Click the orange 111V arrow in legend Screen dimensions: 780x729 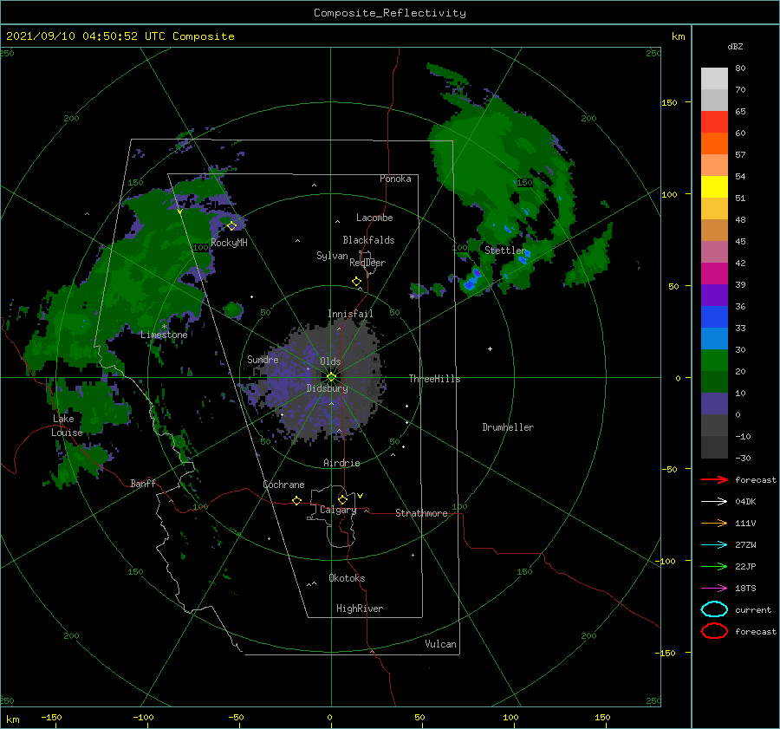point(714,523)
